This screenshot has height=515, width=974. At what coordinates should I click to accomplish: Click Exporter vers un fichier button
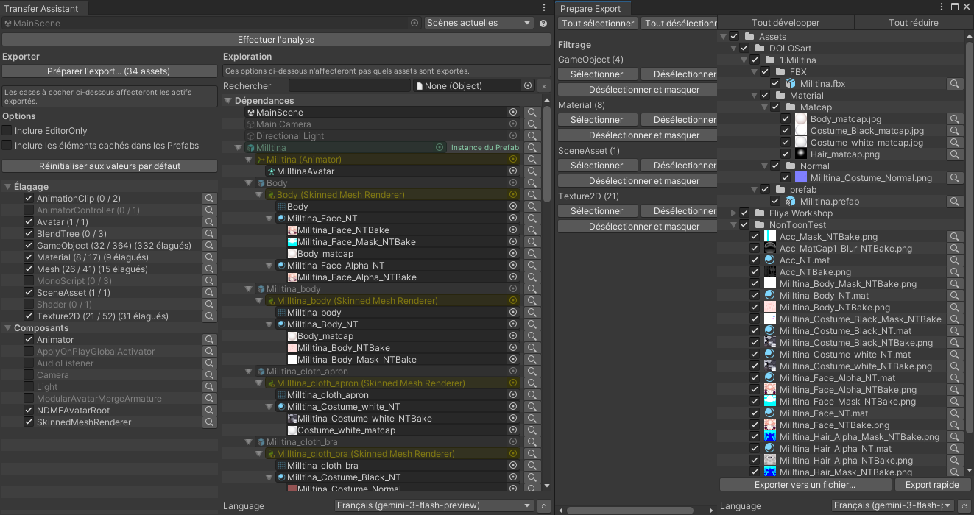click(x=805, y=485)
